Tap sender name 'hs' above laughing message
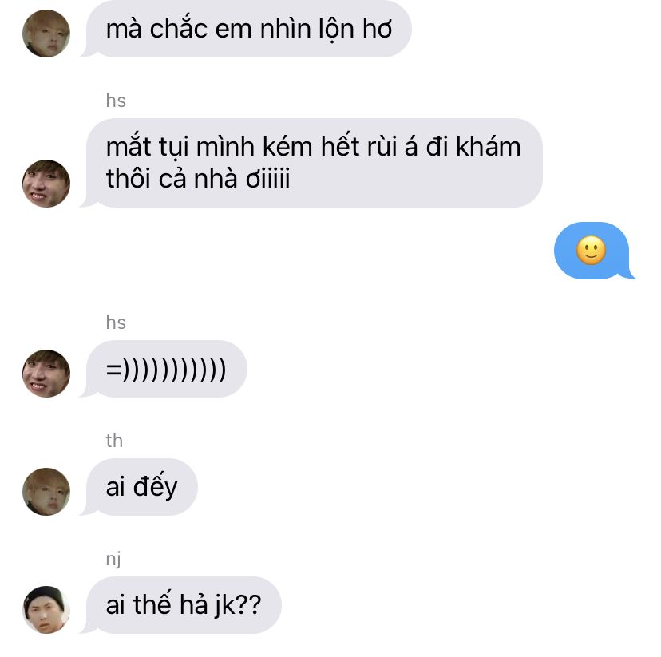This screenshot has width=661, height=657. point(116,323)
